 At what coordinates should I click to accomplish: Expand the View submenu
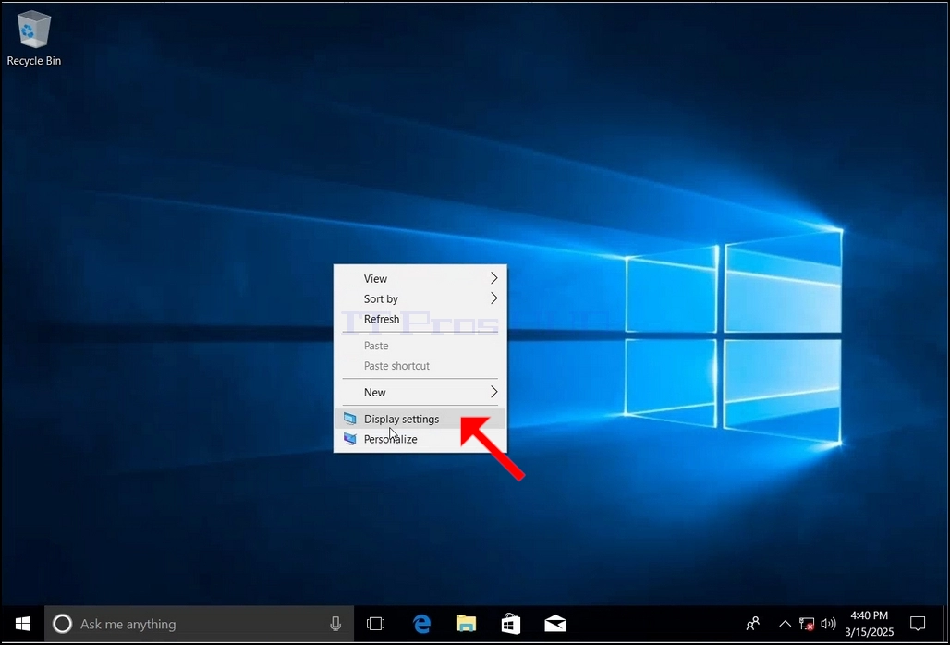click(x=420, y=278)
